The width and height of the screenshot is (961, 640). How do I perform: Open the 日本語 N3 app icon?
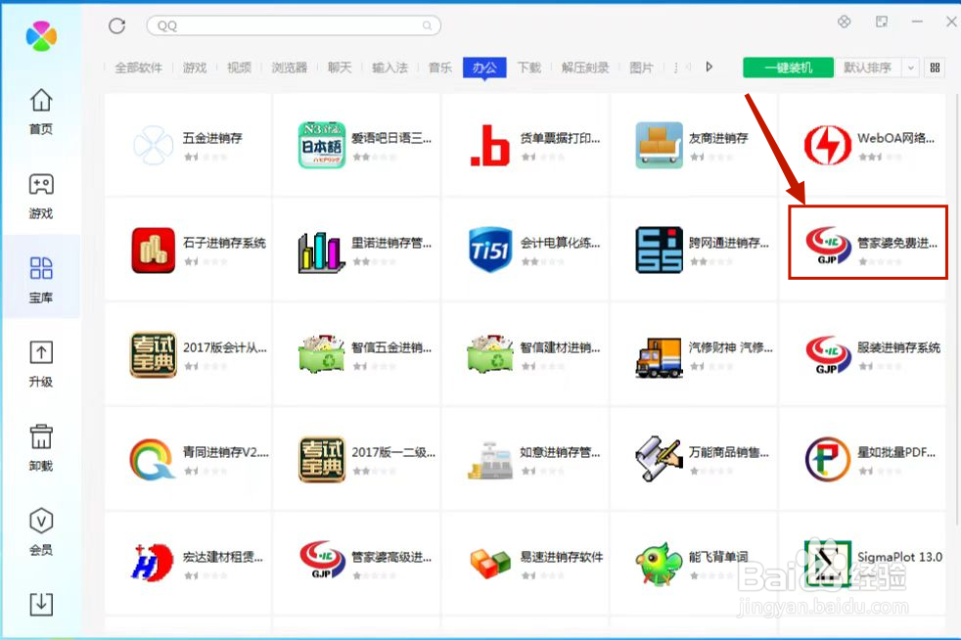click(x=322, y=145)
